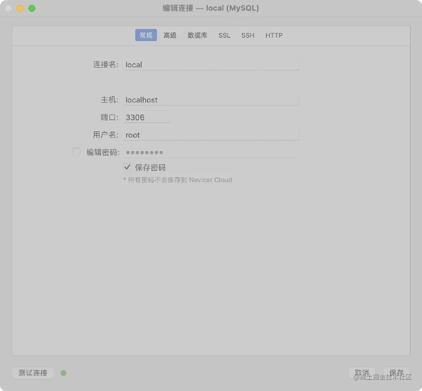Click the 用户名 field containing root

coord(211,135)
